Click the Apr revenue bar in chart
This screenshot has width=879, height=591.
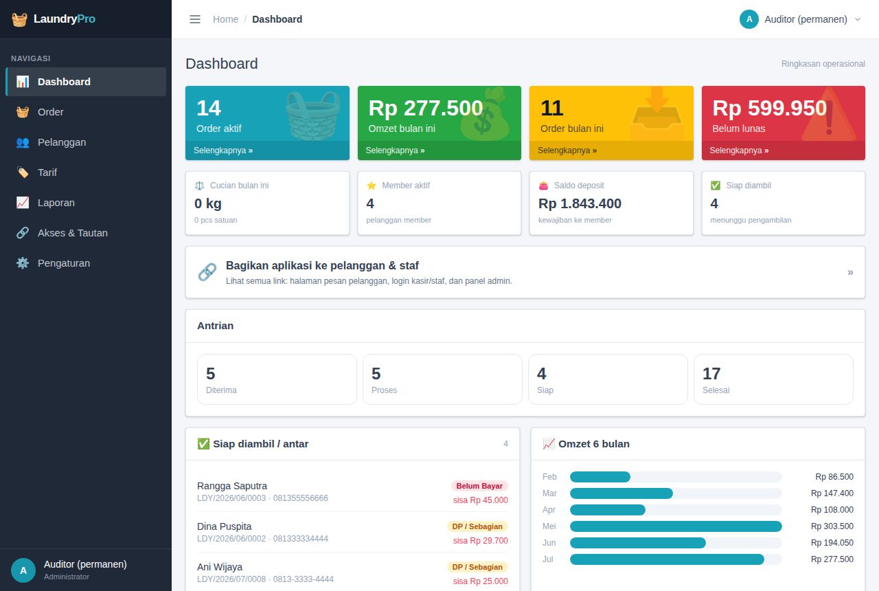coord(608,510)
